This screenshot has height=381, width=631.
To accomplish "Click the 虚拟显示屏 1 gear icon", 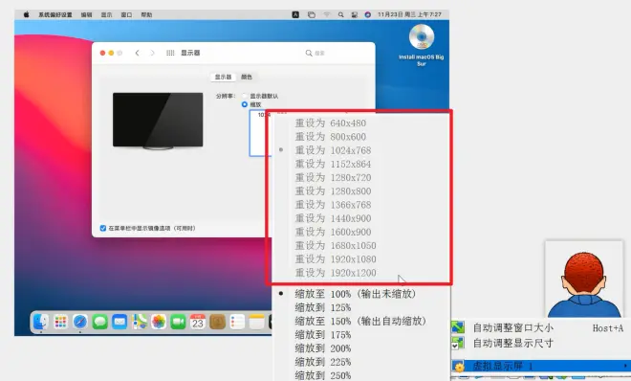I will click(459, 366).
